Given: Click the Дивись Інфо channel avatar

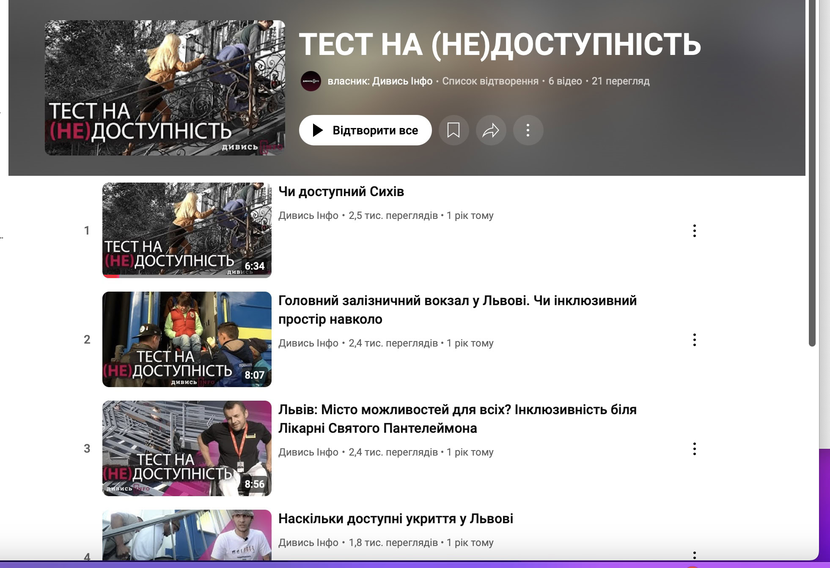Looking at the screenshot, I should (x=311, y=81).
